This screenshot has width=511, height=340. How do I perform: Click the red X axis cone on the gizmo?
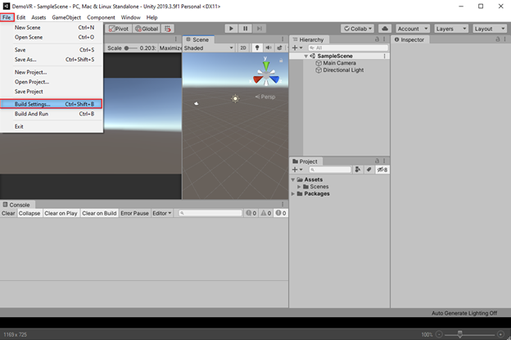tap(258, 79)
